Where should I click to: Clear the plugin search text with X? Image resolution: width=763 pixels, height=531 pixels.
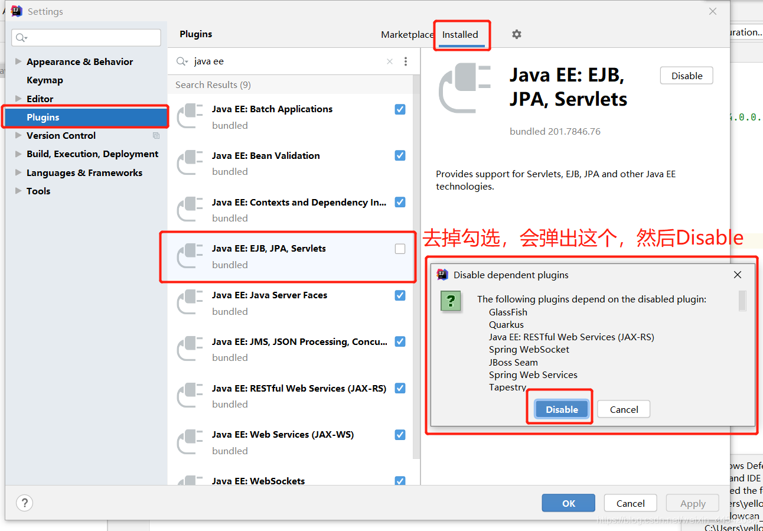390,61
